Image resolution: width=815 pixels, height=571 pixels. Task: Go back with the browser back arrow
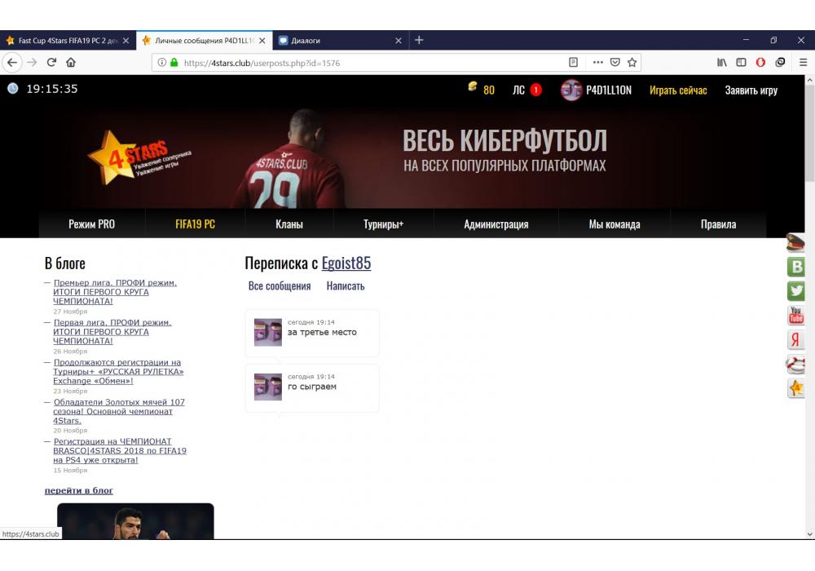(12, 63)
